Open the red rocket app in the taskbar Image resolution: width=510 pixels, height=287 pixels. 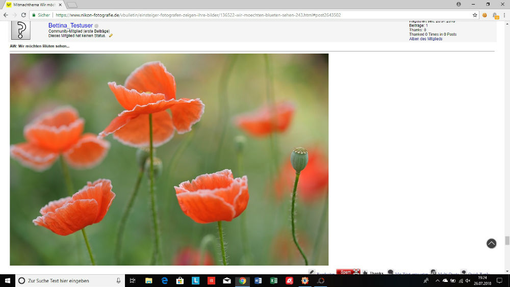289,280
